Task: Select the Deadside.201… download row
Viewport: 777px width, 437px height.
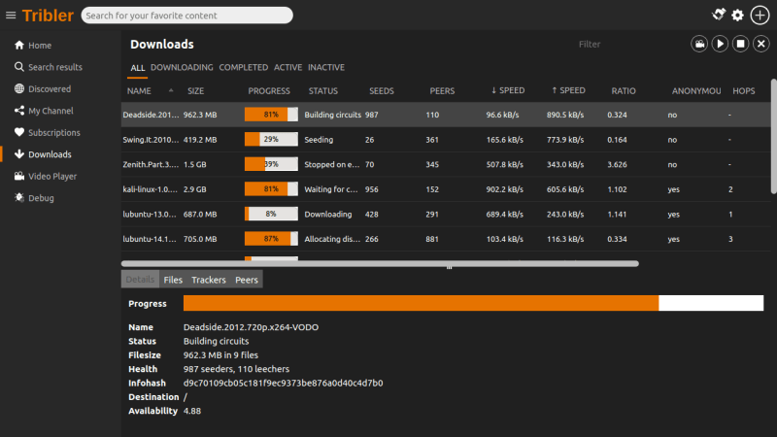Action: (446, 115)
